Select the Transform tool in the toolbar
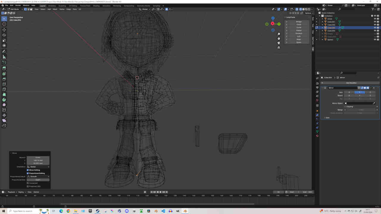The height and width of the screenshot is (214, 381). 4,45
